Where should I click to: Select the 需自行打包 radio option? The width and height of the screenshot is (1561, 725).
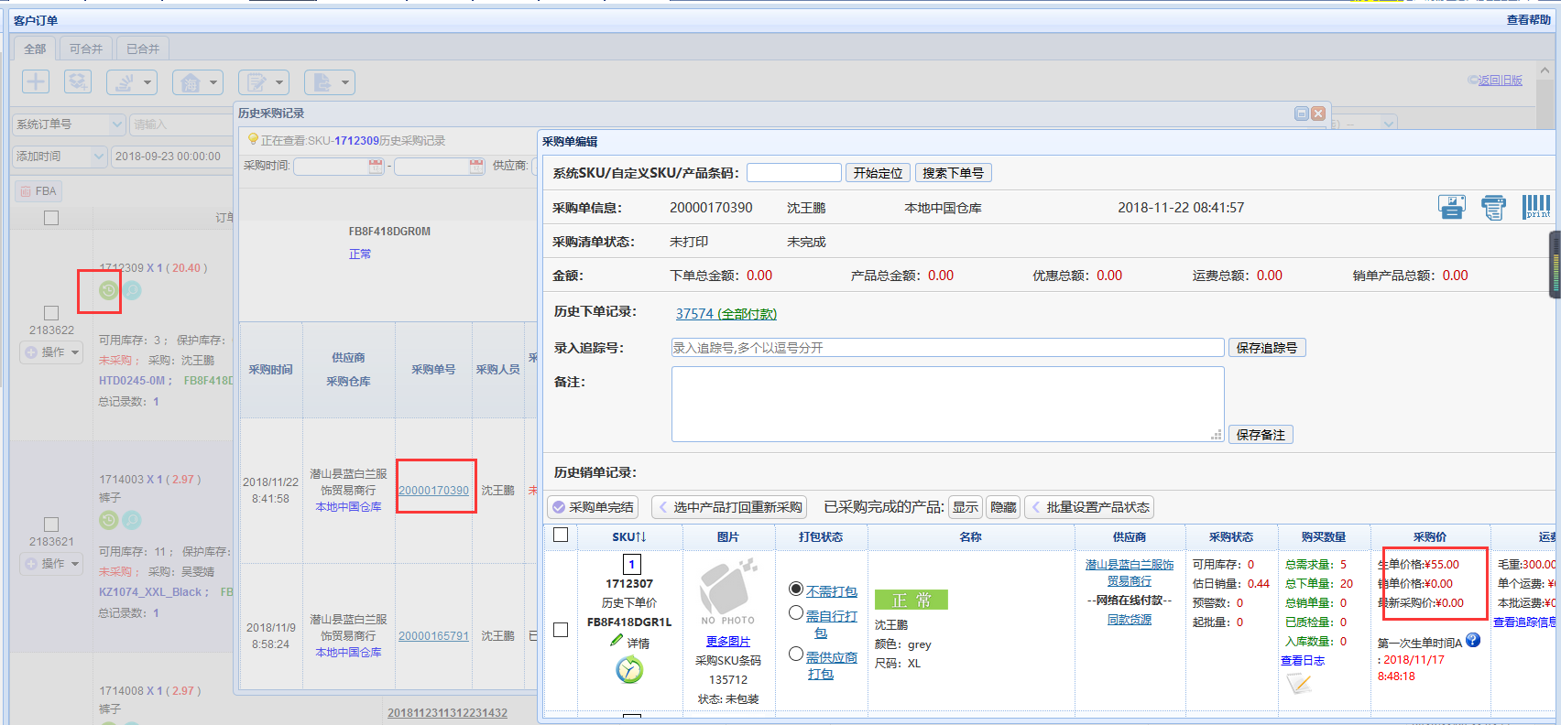[x=796, y=613]
